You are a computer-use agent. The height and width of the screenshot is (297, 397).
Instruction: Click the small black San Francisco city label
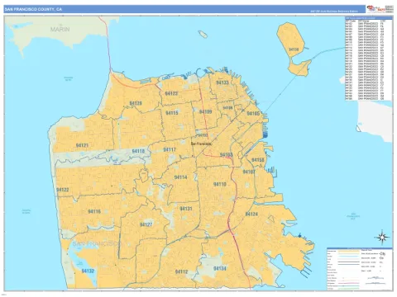pos(202,144)
